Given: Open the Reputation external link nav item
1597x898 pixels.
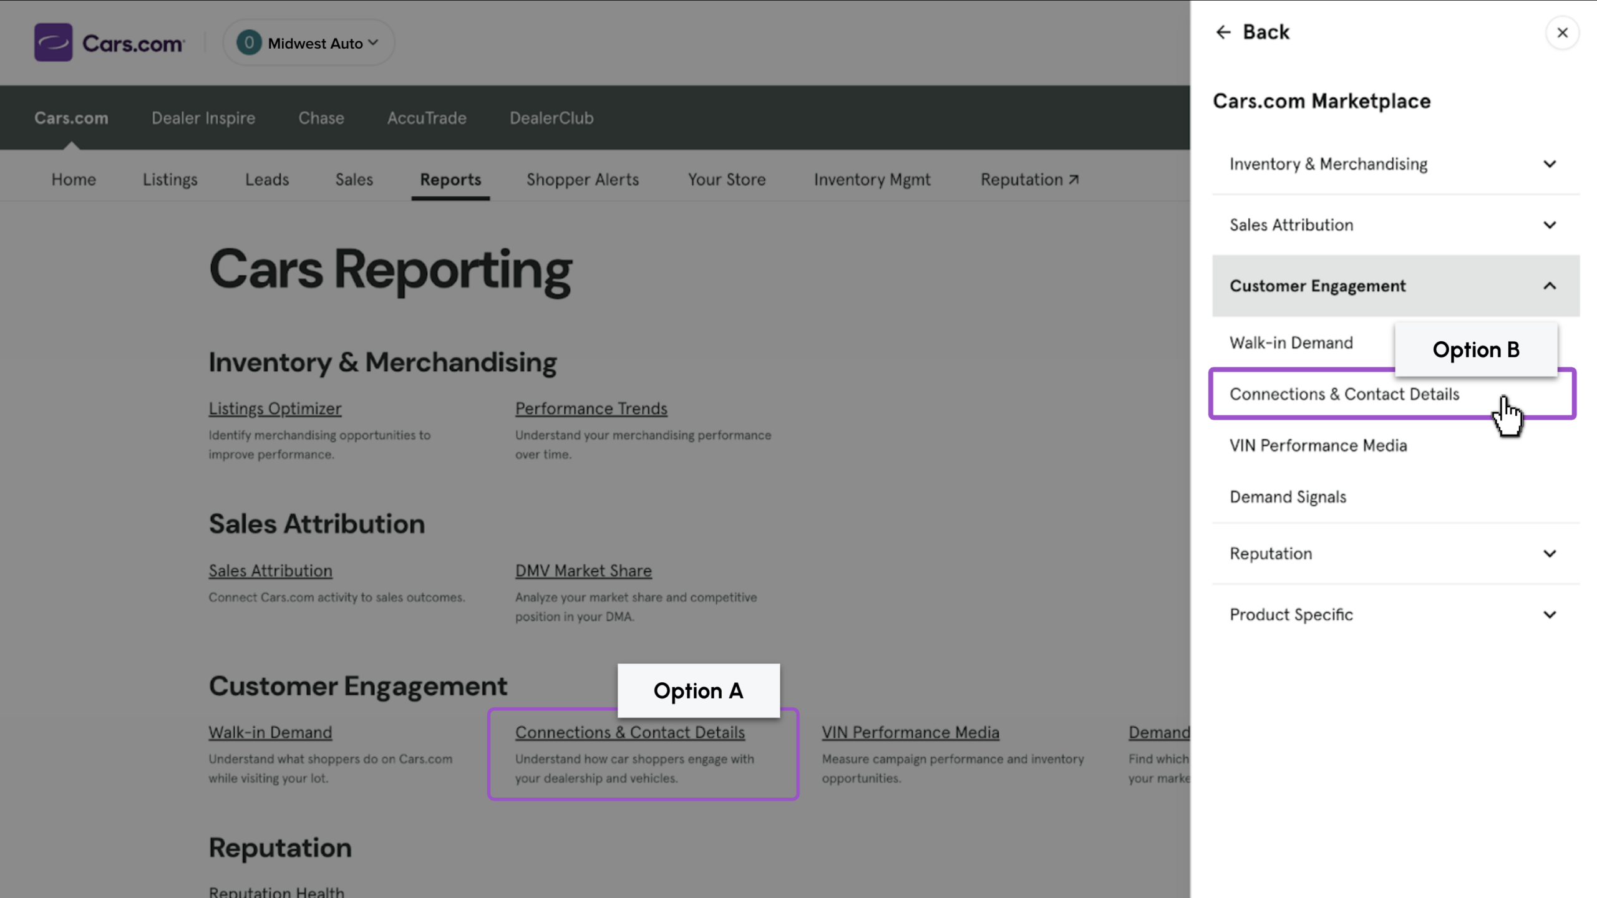Looking at the screenshot, I should click(x=1029, y=180).
